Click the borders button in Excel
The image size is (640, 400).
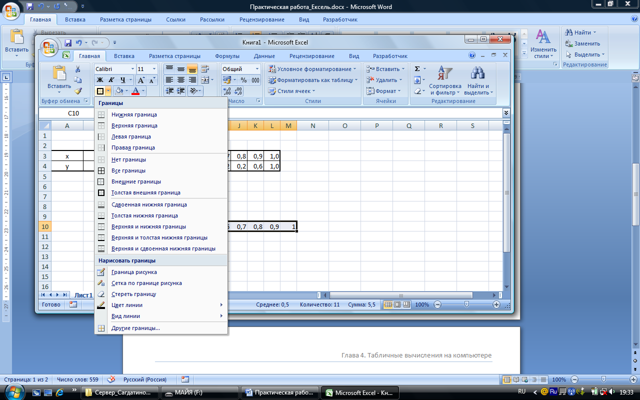(x=100, y=91)
